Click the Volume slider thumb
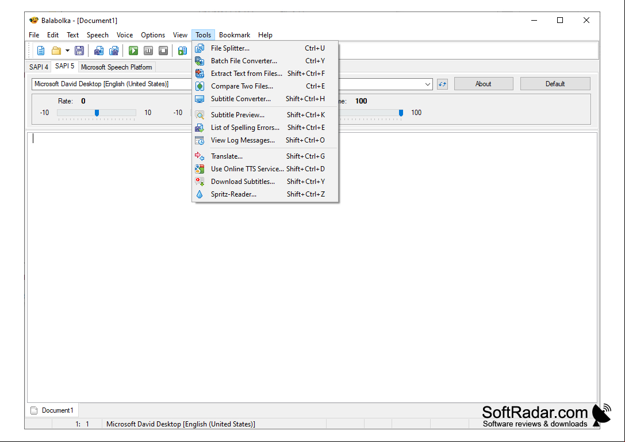The height and width of the screenshot is (442, 625). coord(401,113)
